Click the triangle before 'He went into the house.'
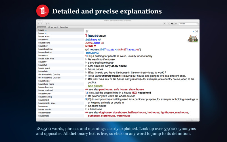Image resolution: width=227 pixels, height=142 pixels. (x=86, y=59)
